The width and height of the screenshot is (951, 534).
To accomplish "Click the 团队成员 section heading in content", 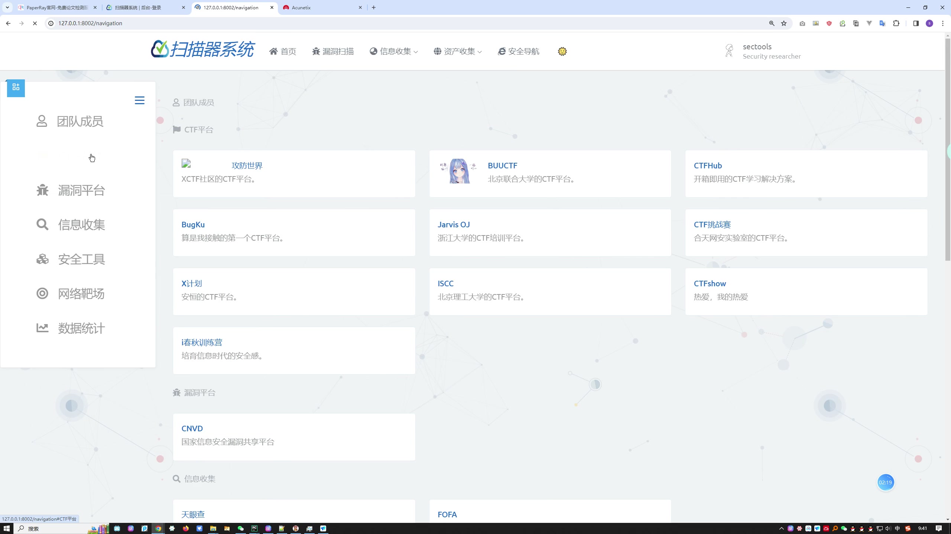I will (194, 103).
